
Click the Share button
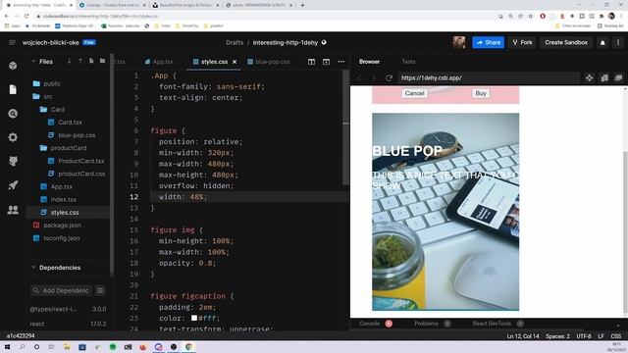[x=489, y=42]
